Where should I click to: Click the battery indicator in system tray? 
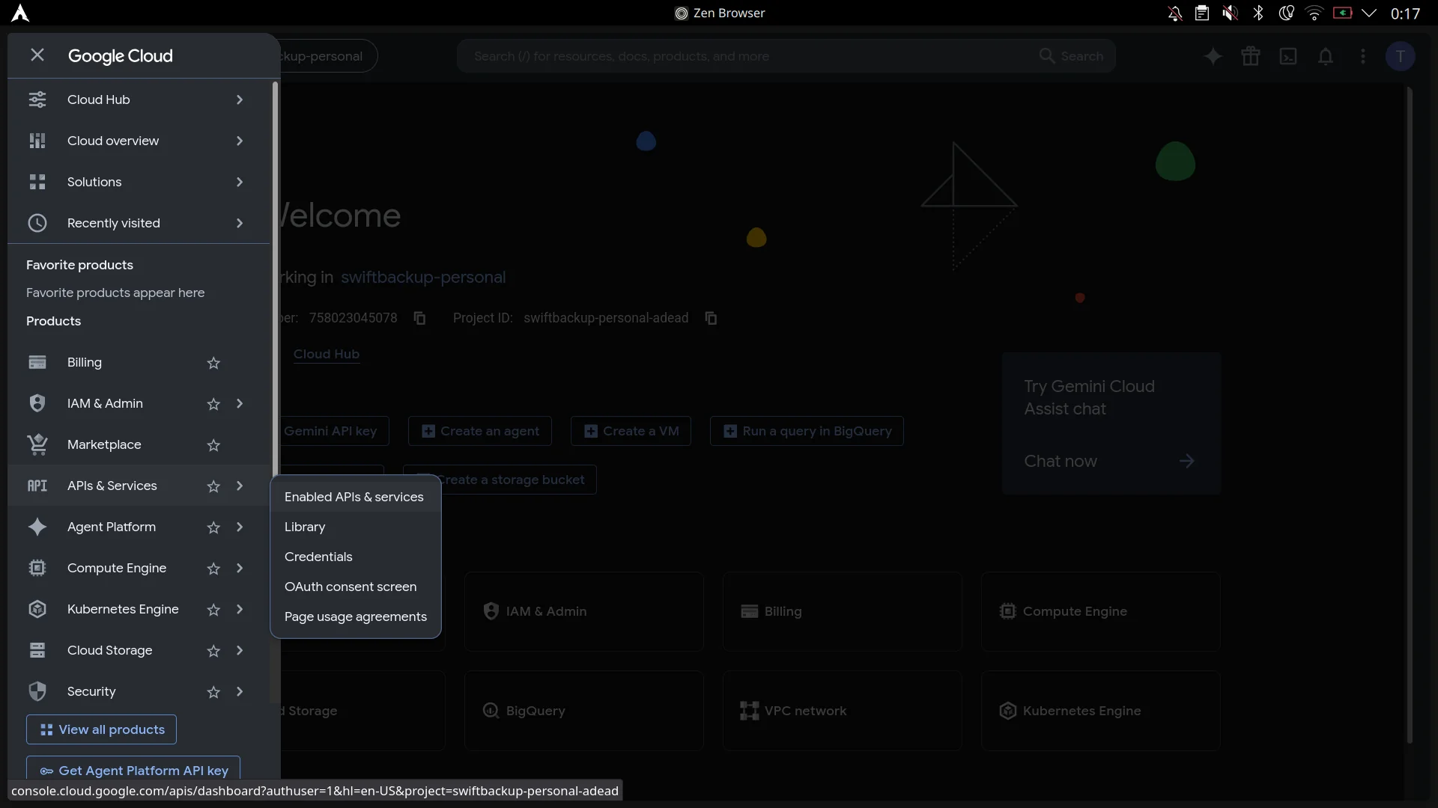tap(1342, 13)
